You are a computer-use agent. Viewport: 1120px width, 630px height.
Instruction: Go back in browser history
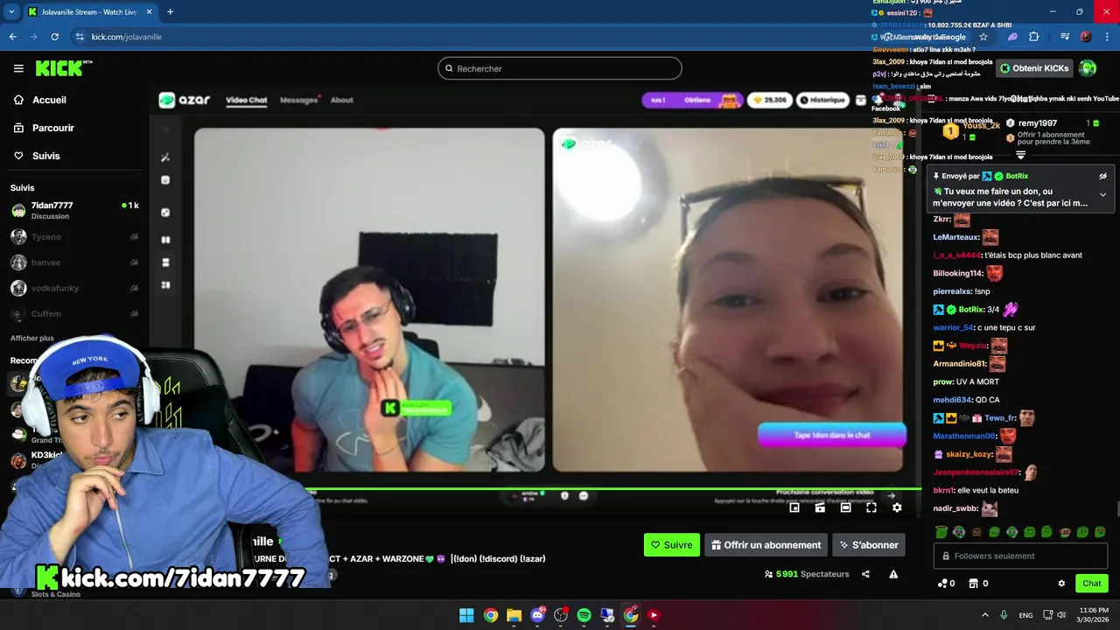(x=12, y=37)
